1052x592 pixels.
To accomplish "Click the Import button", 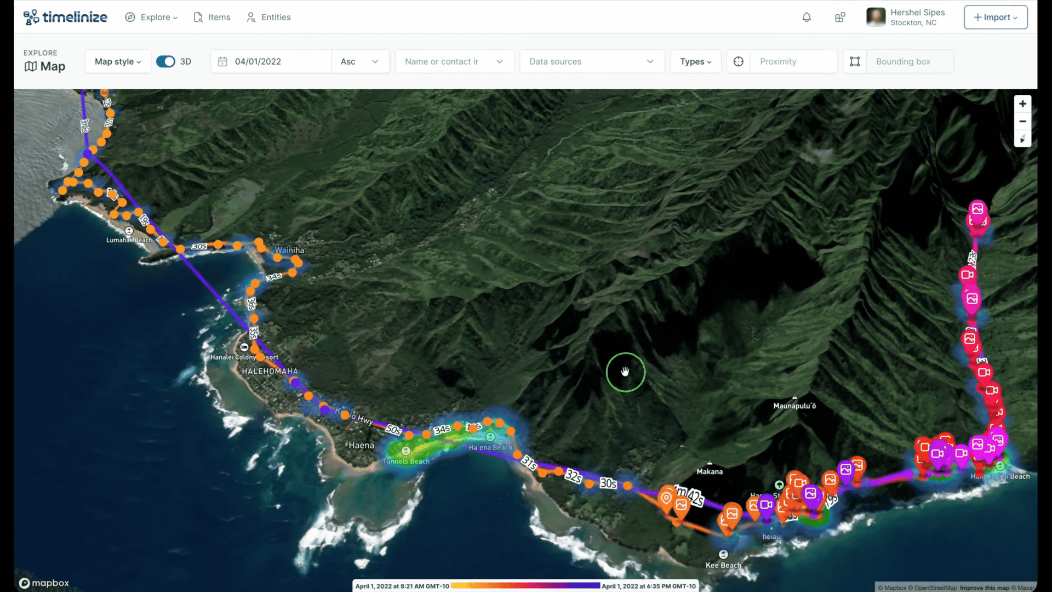I will click(x=995, y=18).
